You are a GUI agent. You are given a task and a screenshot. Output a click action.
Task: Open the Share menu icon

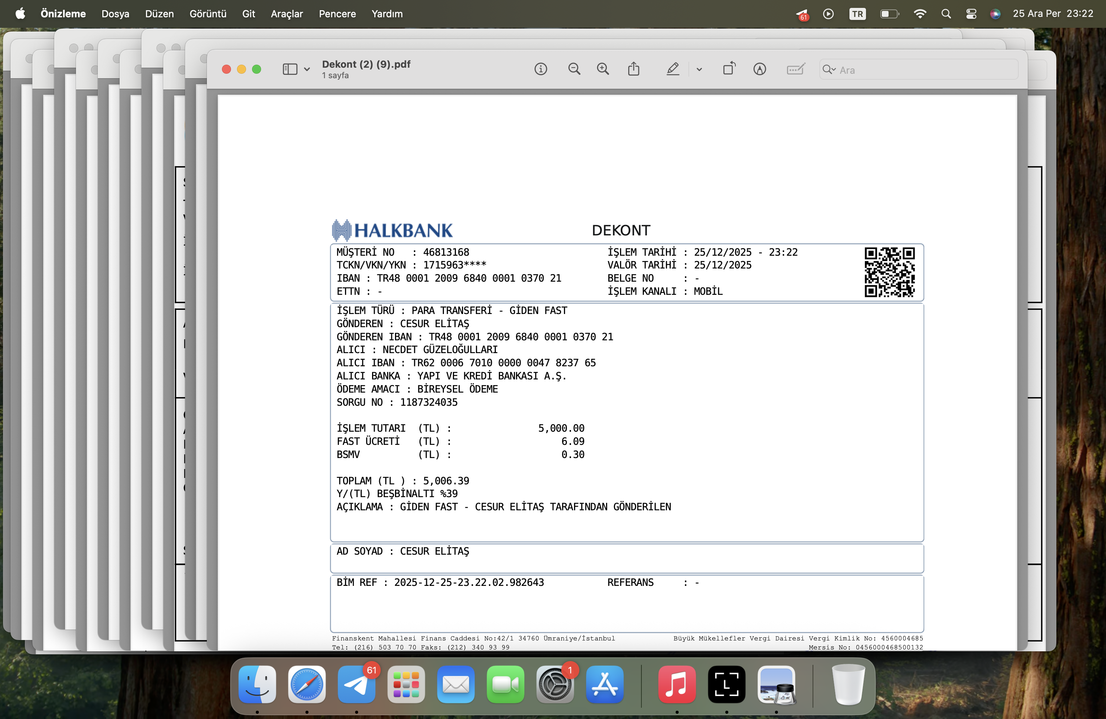tap(634, 69)
